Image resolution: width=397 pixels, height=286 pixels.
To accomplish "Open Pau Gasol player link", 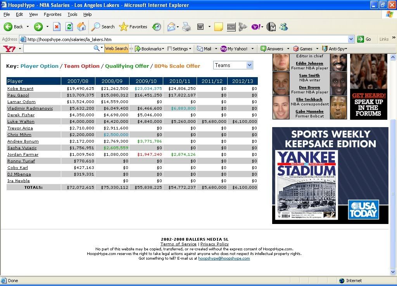I will coord(18,95).
